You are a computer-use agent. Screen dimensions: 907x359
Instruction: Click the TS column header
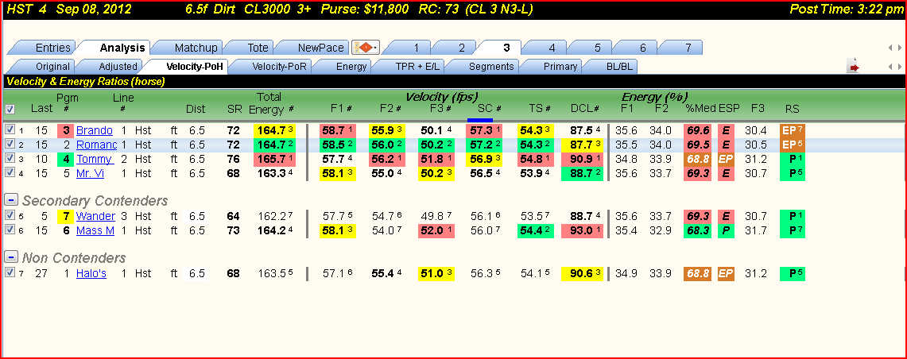tap(539, 108)
